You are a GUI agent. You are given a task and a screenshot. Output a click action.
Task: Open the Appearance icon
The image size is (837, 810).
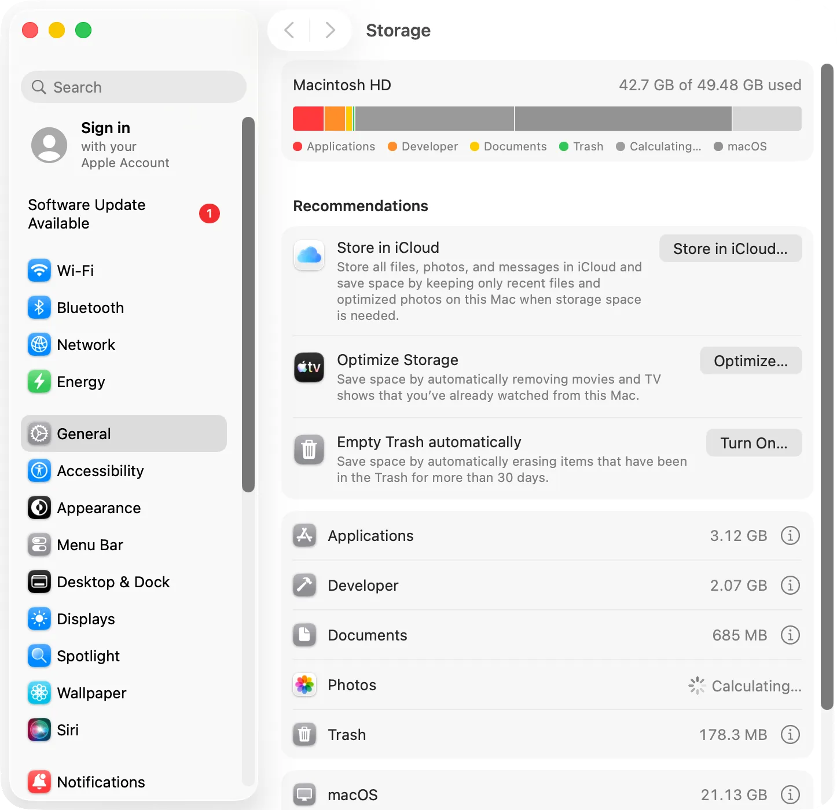coord(39,507)
